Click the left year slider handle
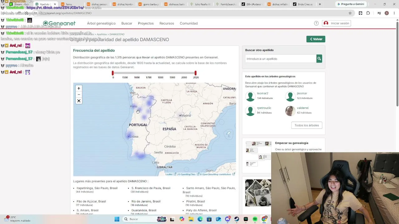This screenshot has height=224, width=399. [113, 73]
